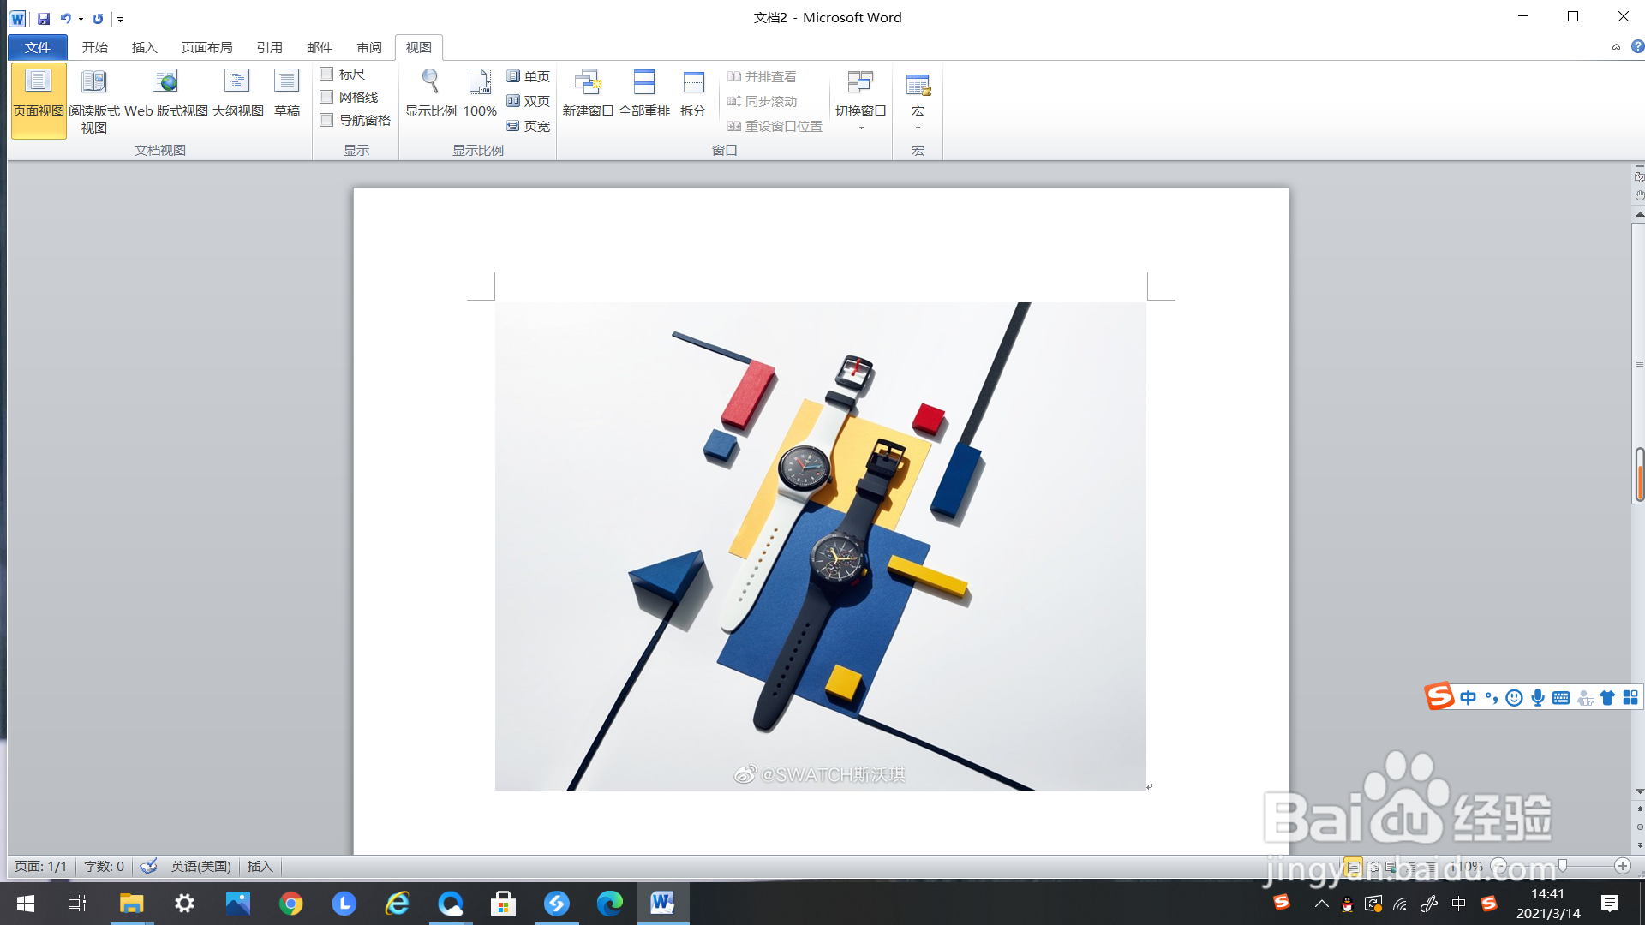Select the Web 版式视图 icon
This screenshot has height=925, width=1645.
click(x=165, y=82)
